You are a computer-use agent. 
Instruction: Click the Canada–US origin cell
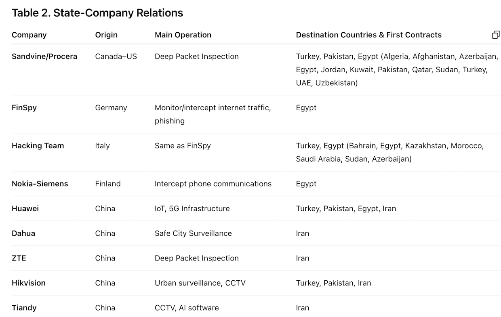tap(116, 57)
